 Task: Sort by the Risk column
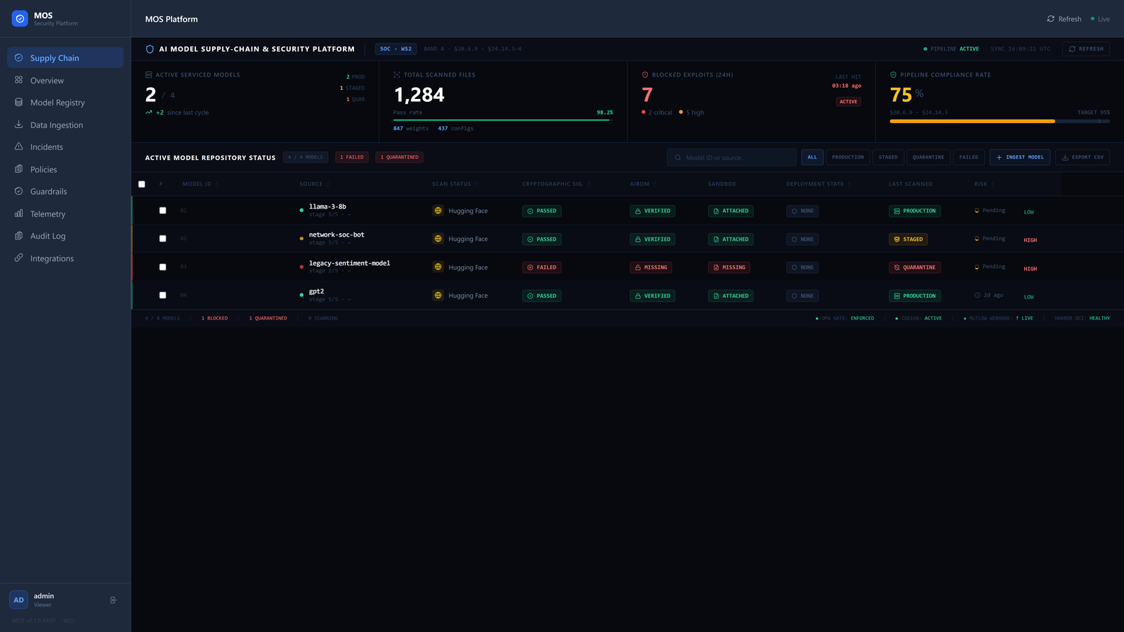(x=984, y=184)
